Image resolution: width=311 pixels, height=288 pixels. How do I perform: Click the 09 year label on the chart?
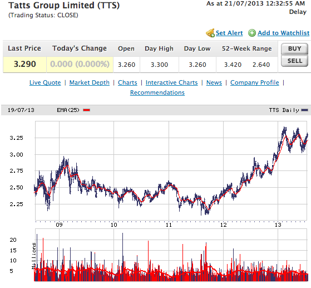(x=59, y=225)
